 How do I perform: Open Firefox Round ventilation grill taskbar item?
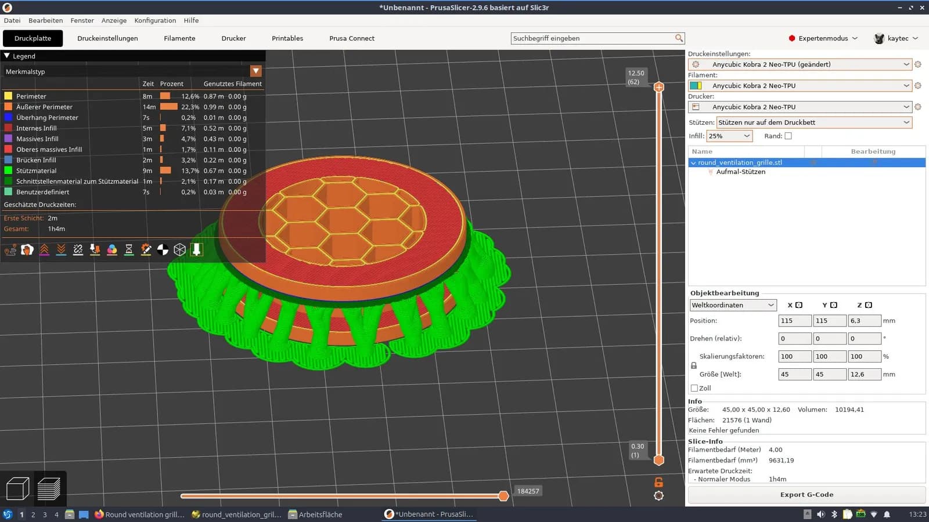tap(139, 514)
